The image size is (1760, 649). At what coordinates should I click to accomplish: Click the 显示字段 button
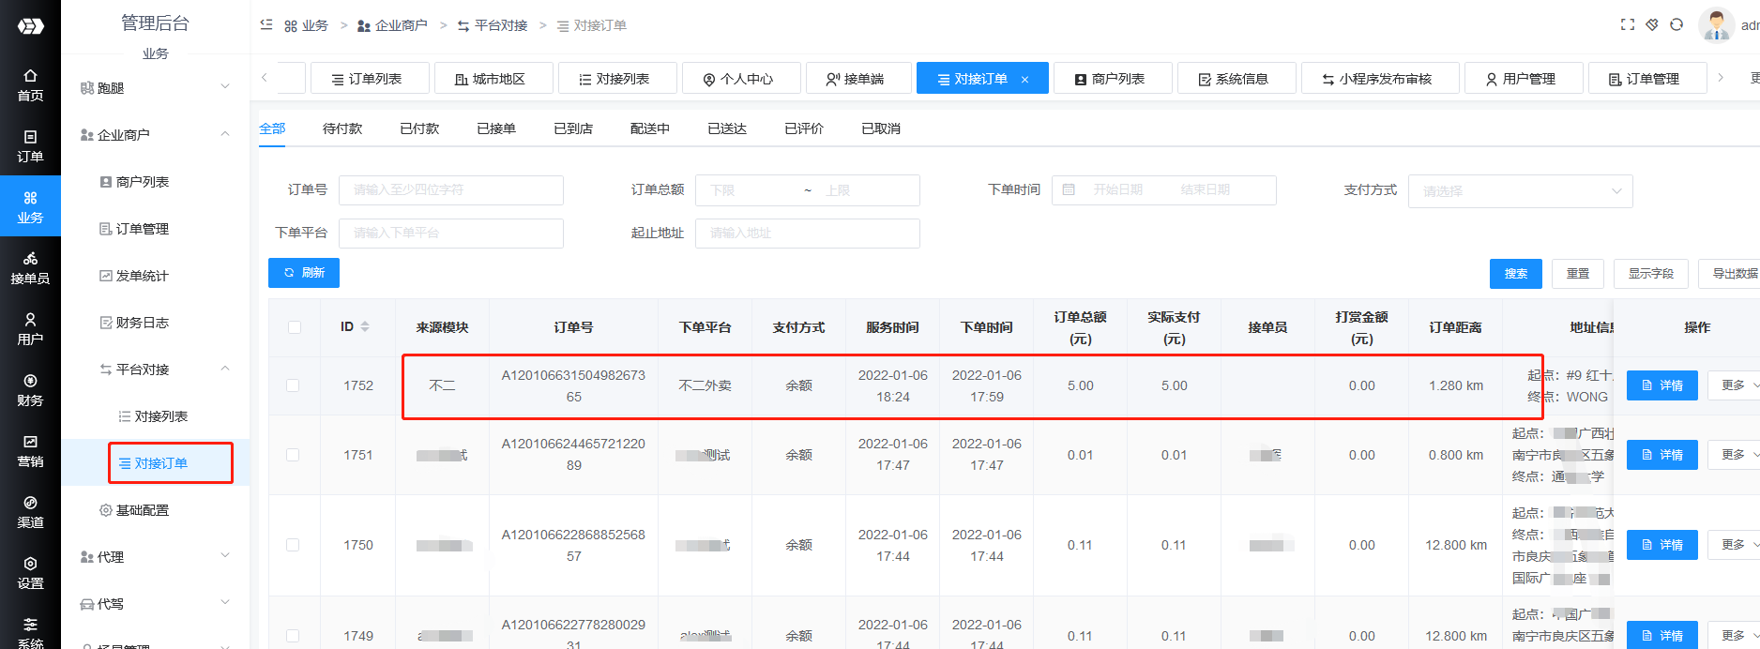[1651, 274]
